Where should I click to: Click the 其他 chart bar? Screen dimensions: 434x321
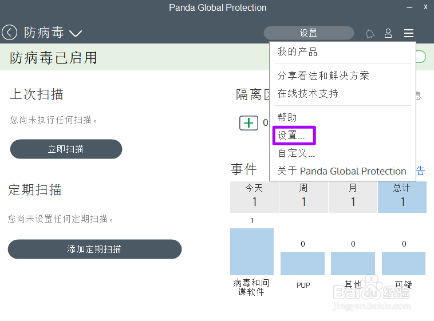coord(353,263)
